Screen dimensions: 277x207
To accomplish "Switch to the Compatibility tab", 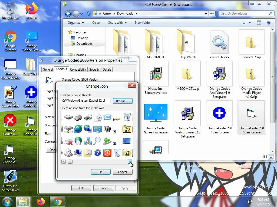I will tap(78, 70).
